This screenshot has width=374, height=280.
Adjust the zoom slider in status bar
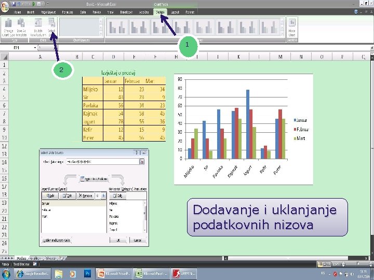(357, 264)
